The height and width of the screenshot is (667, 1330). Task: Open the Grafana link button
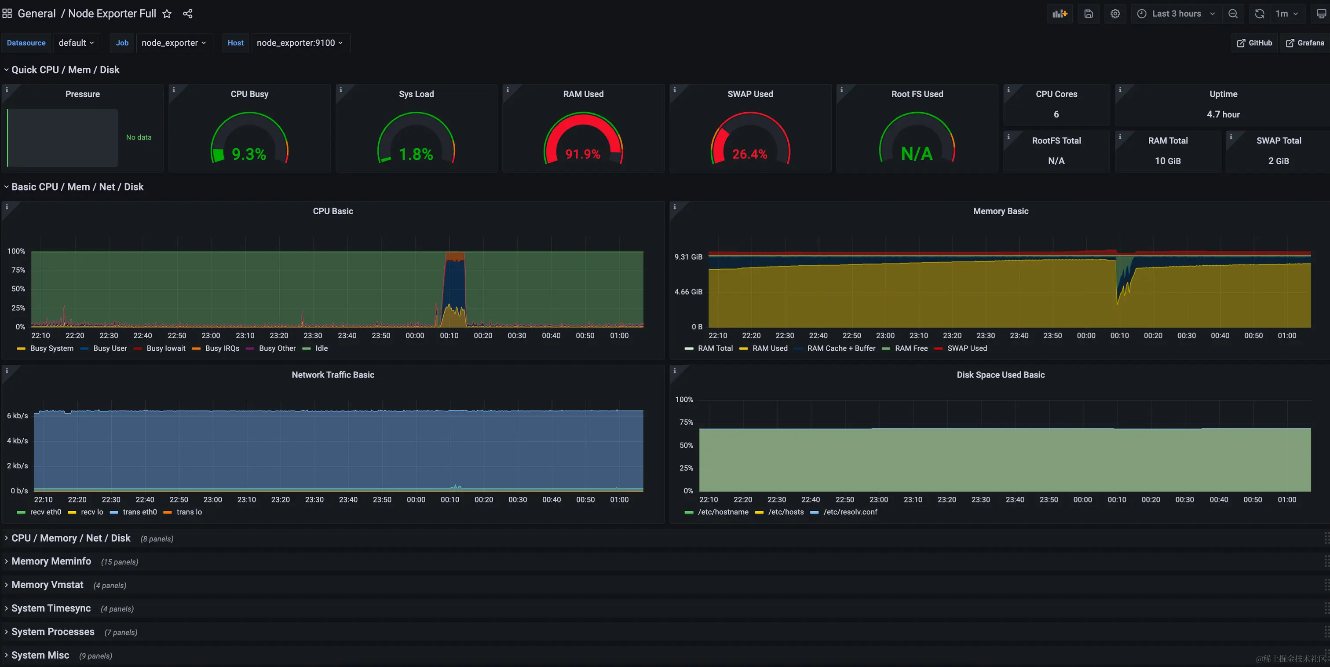[x=1304, y=43]
